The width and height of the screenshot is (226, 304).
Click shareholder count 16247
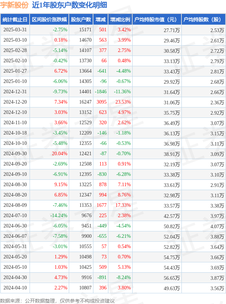pos(85,102)
